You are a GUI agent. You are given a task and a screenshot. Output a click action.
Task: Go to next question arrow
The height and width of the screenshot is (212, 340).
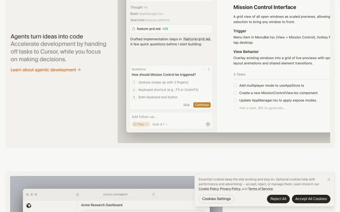pyautogui.click(x=209, y=69)
